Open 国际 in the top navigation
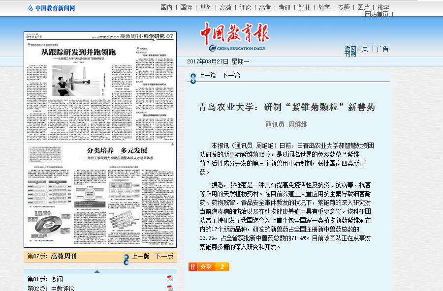This screenshot has width=443, height=291. click(186, 7)
